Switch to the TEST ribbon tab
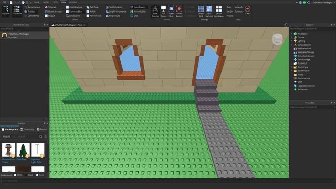336x189 pixels. pos(56,2)
